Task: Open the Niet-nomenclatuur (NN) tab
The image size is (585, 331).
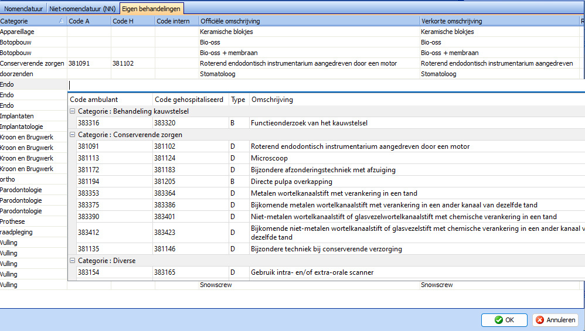Action: point(83,9)
